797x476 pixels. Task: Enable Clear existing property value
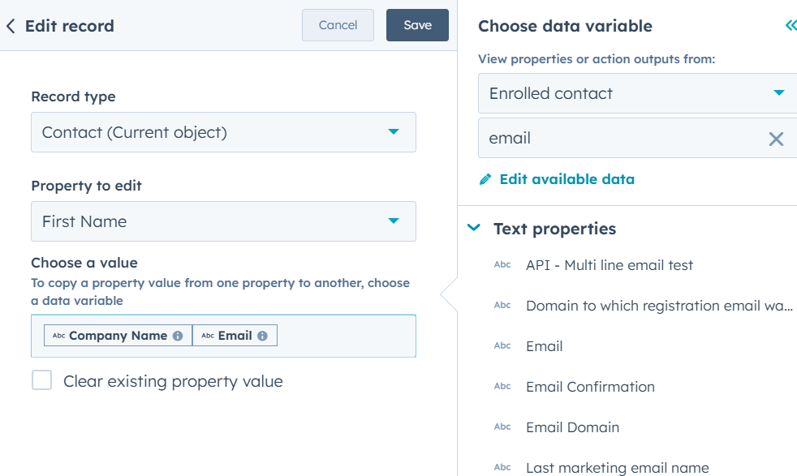point(41,380)
